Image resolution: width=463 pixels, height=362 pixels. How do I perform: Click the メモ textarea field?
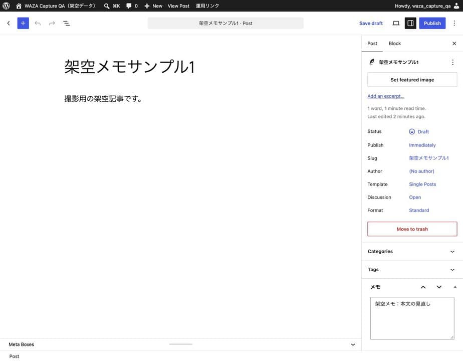(412, 318)
